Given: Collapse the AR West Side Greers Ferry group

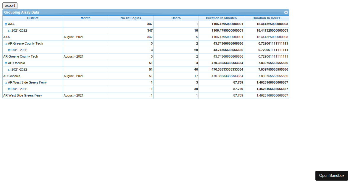Looking at the screenshot, I should (6, 83).
